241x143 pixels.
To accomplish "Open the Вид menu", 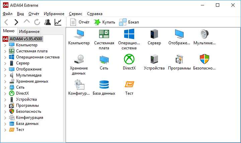I will coord(20,14).
